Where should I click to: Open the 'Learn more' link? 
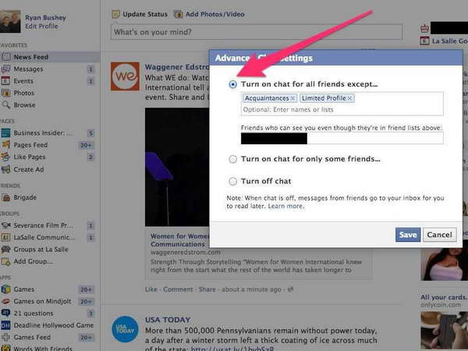285,206
